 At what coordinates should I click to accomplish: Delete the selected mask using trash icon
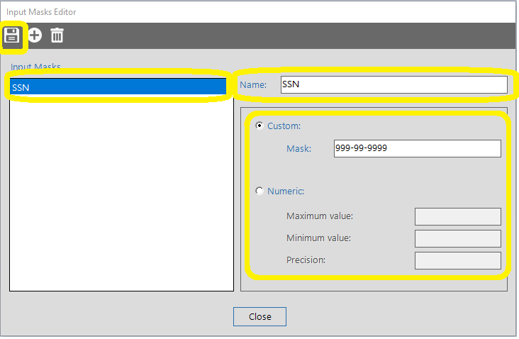pyautogui.click(x=57, y=35)
